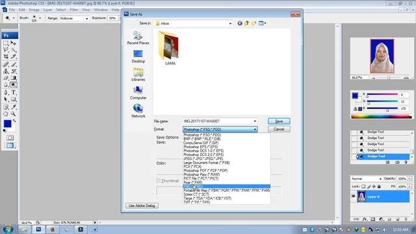Toggle lock transparent pixels checkbox
This screenshot has height=234, width=416.
(x=363, y=187)
